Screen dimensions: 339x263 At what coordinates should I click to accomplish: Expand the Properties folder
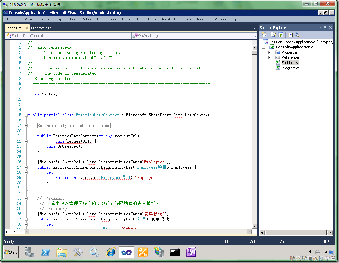click(x=270, y=52)
